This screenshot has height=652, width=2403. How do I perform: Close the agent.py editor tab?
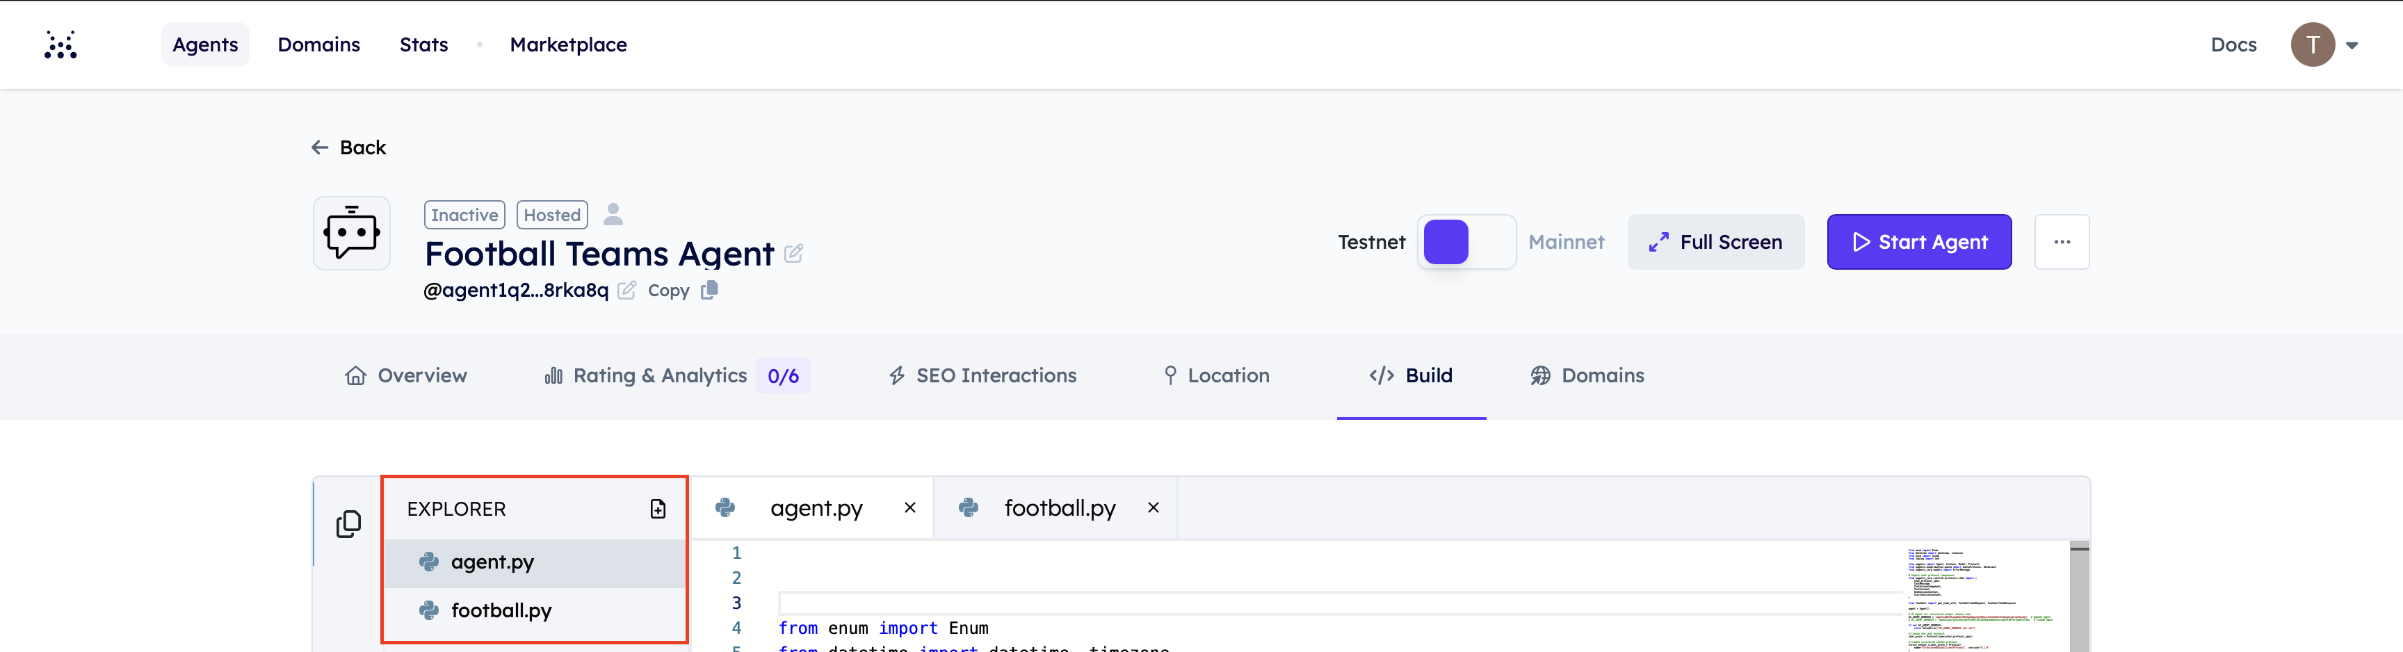point(909,508)
